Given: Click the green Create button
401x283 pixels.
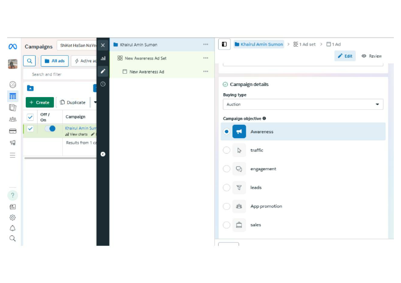Looking at the screenshot, I should (x=40, y=102).
